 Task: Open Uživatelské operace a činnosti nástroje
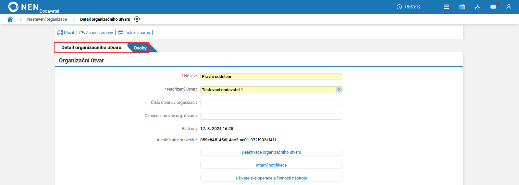click(271, 178)
